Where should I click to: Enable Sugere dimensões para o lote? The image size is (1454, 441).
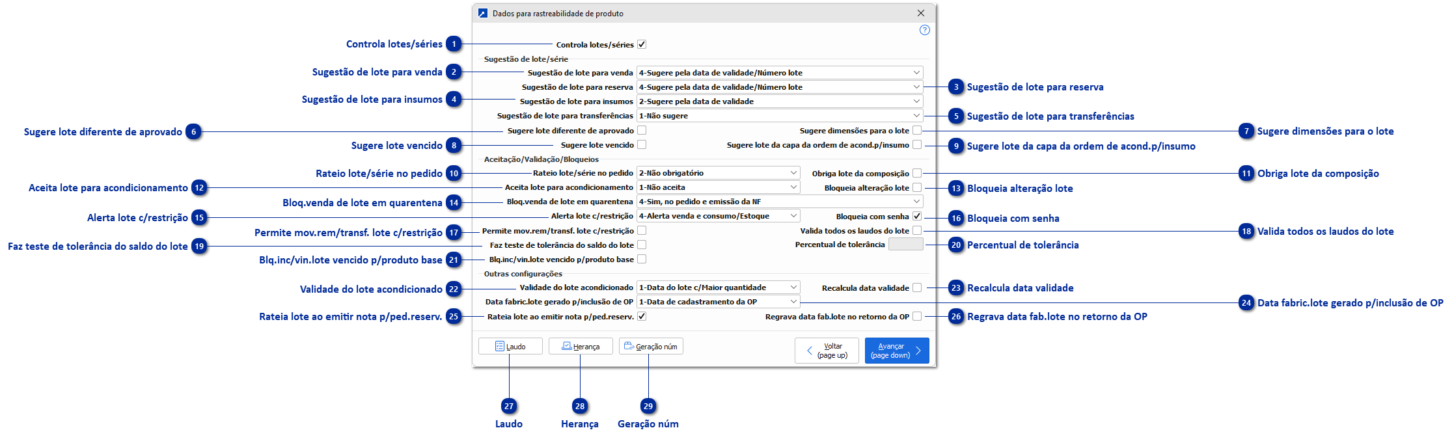(x=917, y=130)
